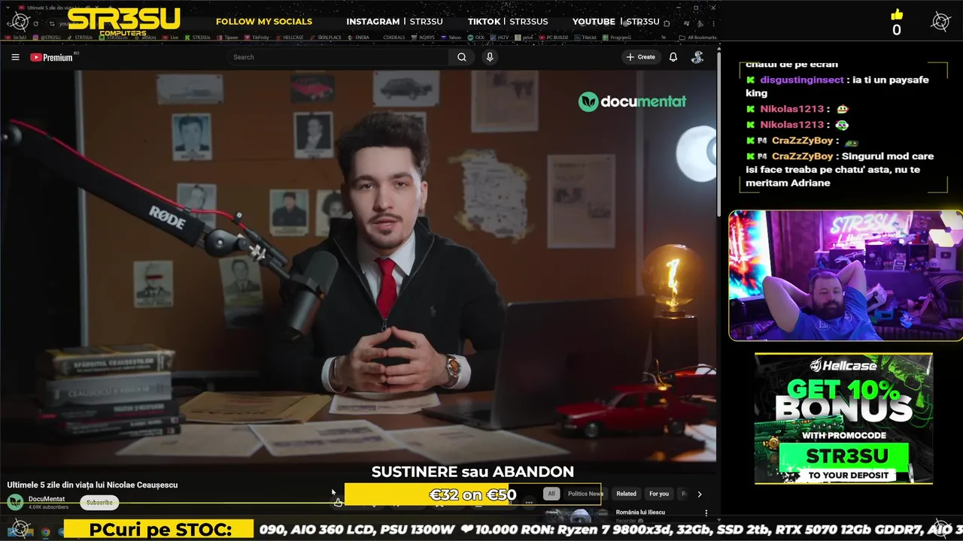Click the România lui Iliescu video thumbnail

(x=576, y=515)
